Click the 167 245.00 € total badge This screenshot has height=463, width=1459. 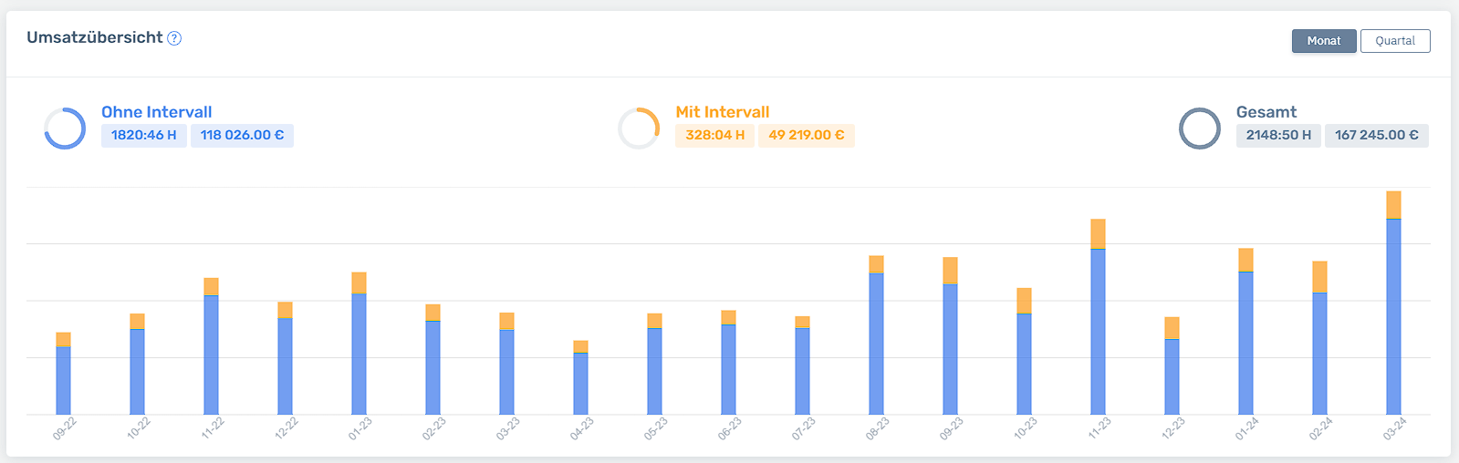[x=1376, y=136]
